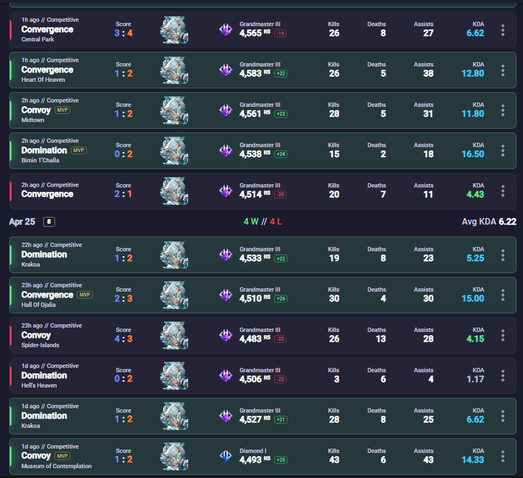Open three-dot menu for 4,514 RS match
The width and height of the screenshot is (523, 478).
(x=503, y=191)
